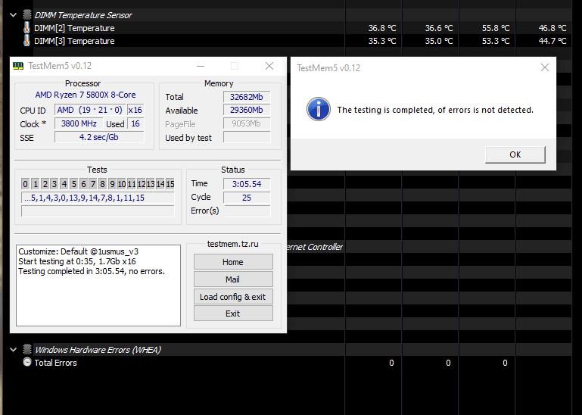Select test number 4 box
Viewport: 582px width, 415px height.
pyautogui.click(x=64, y=184)
